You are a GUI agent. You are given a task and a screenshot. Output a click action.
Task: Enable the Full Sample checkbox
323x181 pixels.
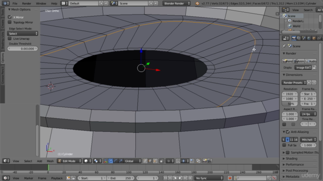coord(284,145)
